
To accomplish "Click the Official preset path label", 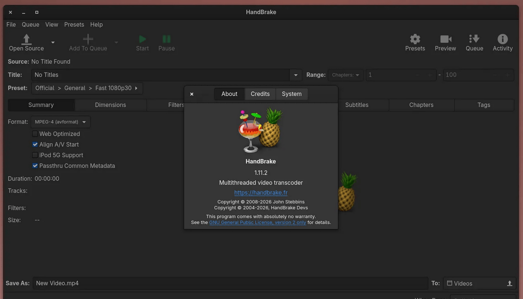I will [x=45, y=88].
